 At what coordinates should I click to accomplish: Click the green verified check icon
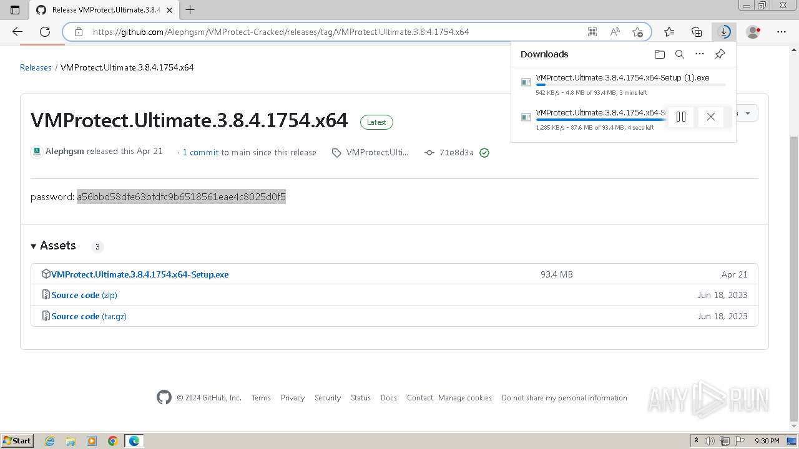484,152
